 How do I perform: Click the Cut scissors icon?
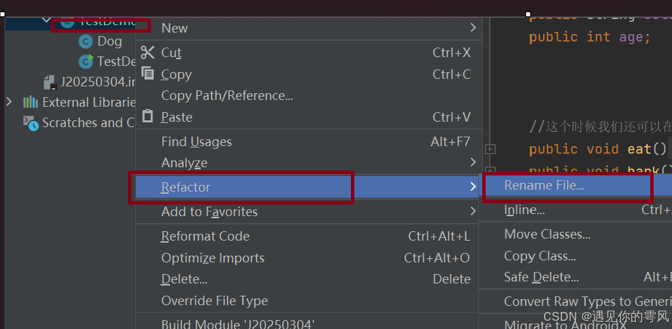point(148,52)
